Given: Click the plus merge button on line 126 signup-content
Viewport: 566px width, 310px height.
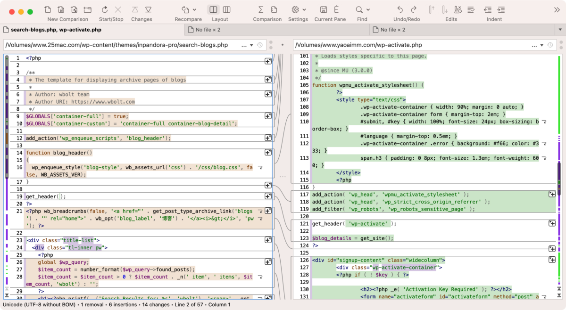Looking at the screenshot, I should pyautogui.click(x=552, y=260).
